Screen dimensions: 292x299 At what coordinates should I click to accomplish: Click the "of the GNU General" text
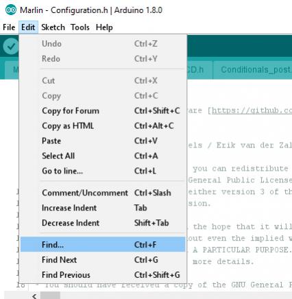pos(241,285)
